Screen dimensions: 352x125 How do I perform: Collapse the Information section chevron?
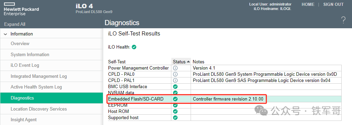6,34
